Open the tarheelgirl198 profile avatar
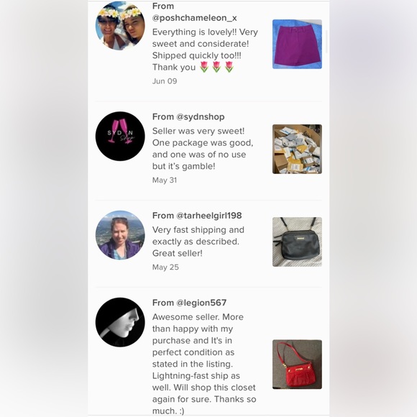The image size is (417, 417). coord(120,235)
